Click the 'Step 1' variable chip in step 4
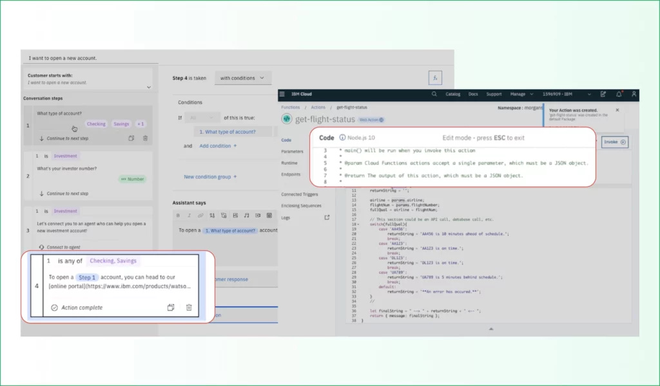 pyautogui.click(x=87, y=277)
